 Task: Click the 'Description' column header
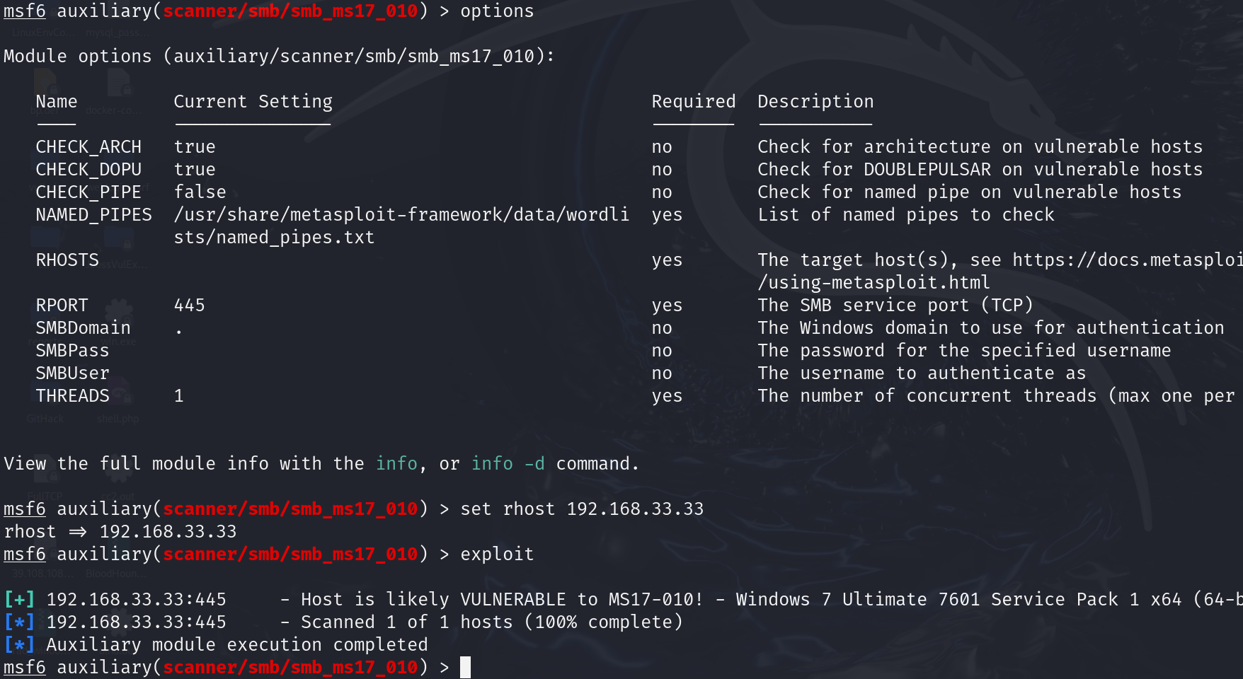click(816, 102)
